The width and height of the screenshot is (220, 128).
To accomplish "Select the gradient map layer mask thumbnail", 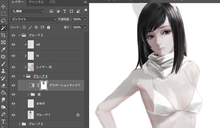I will 44,85.
